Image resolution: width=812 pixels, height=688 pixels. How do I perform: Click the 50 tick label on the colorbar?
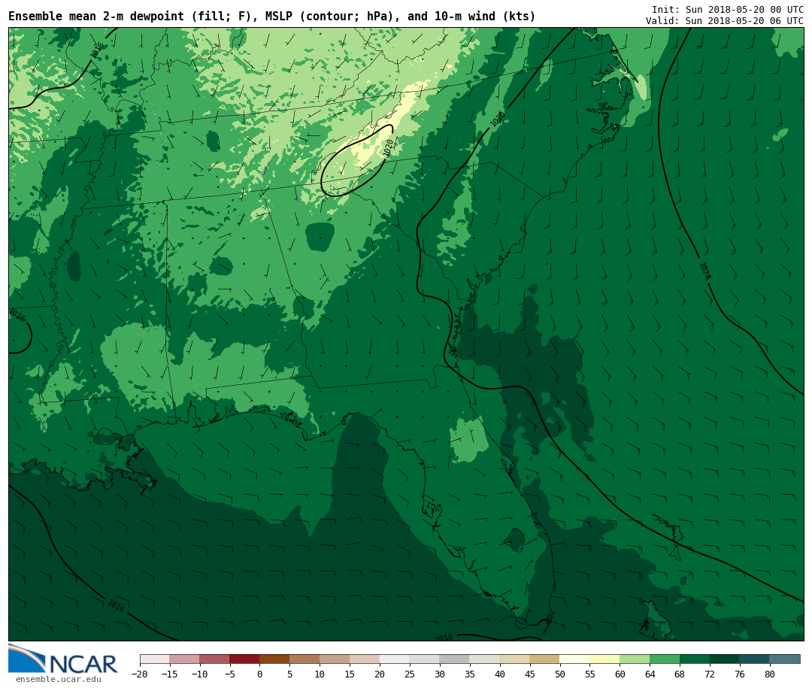tap(559, 674)
